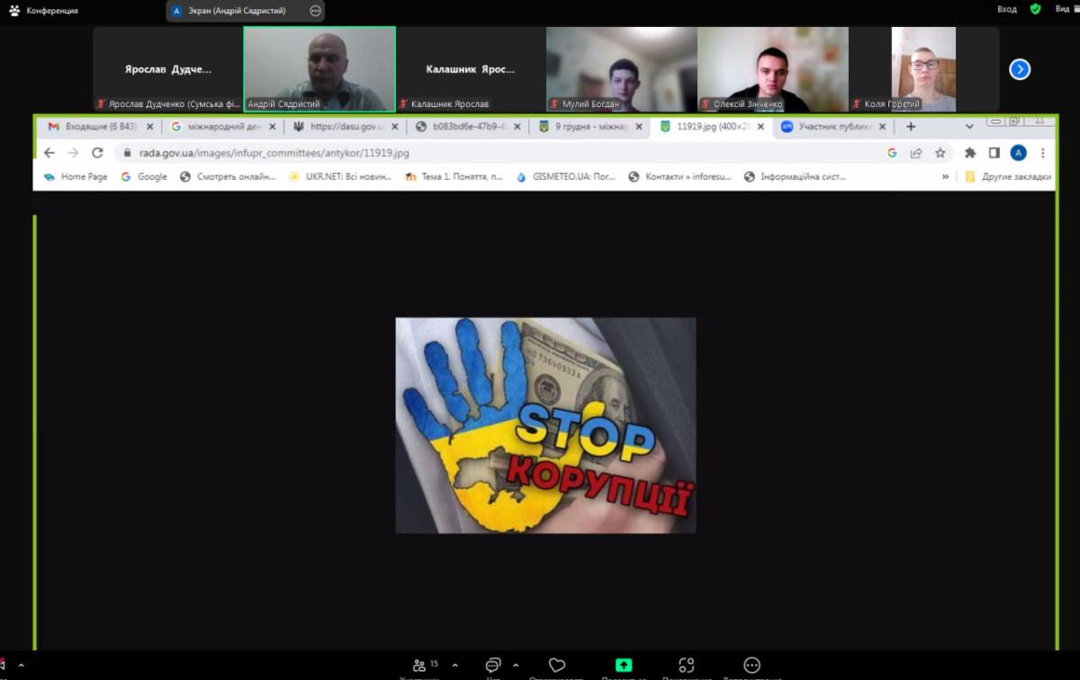The width and height of the screenshot is (1080, 680).
Task: Close the 11919.jpg tab
Action: tap(760, 127)
